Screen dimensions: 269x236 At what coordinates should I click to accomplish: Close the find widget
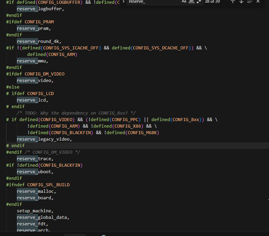pos(258,1)
